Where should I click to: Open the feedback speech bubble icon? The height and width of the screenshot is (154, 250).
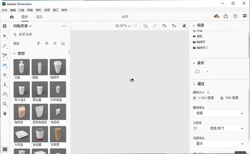[245, 16]
